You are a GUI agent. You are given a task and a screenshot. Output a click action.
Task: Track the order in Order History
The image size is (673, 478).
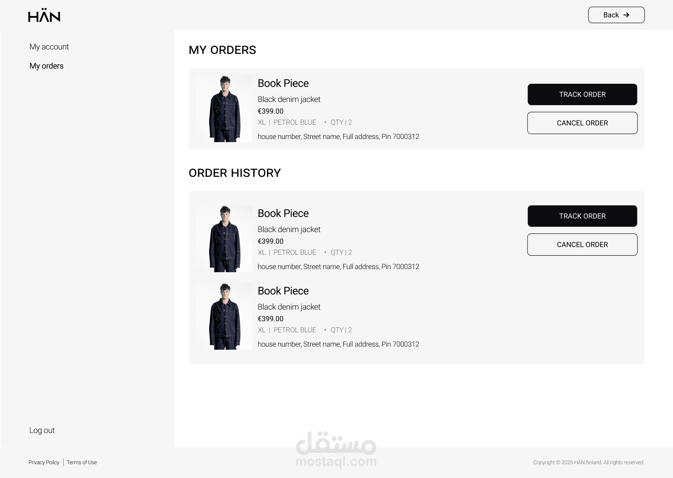click(582, 216)
